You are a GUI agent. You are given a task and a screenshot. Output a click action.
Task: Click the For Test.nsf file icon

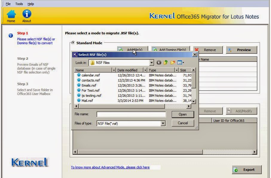[79, 90]
